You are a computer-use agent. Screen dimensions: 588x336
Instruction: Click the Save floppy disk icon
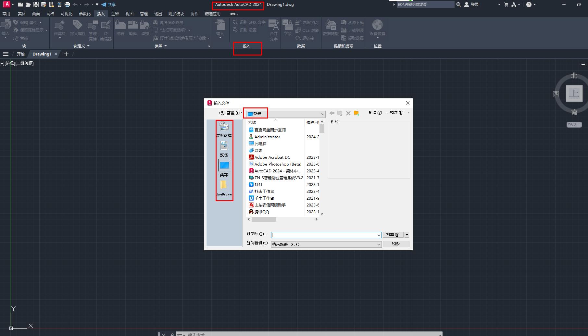(36, 5)
